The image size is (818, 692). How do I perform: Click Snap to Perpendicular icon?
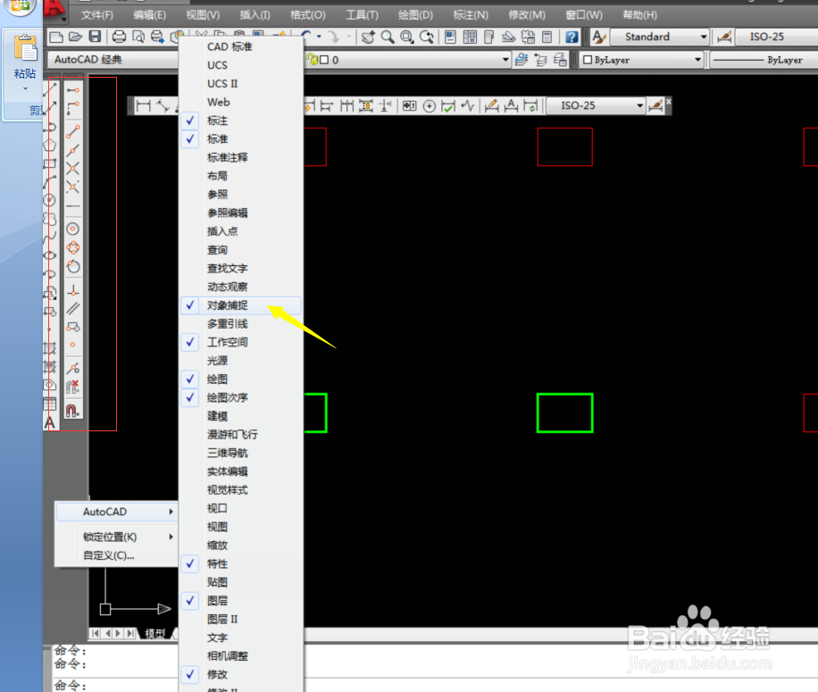pyautogui.click(x=73, y=290)
